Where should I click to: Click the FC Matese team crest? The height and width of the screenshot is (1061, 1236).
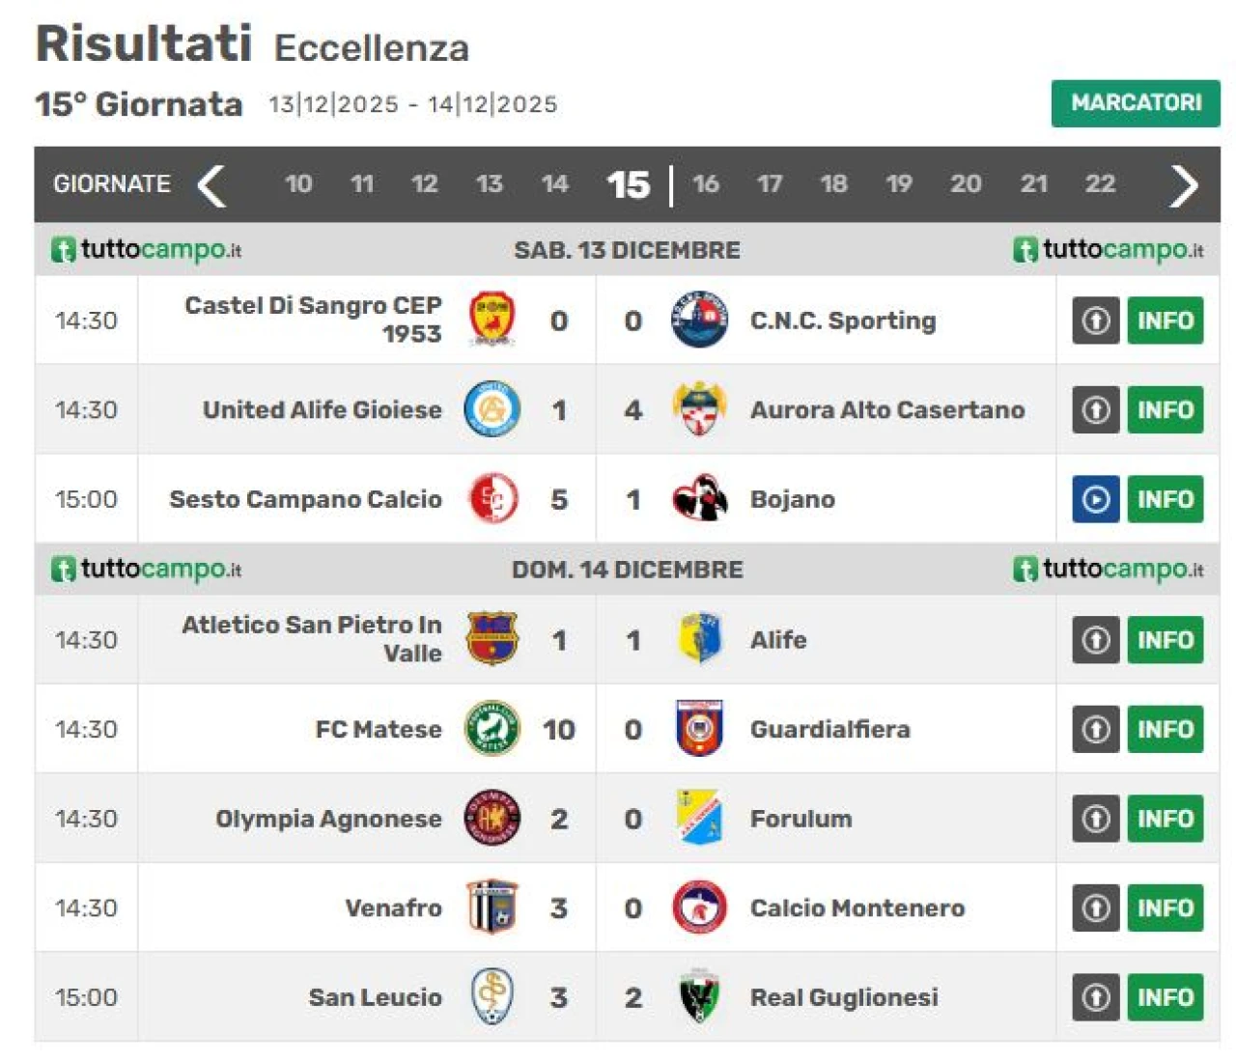click(x=492, y=729)
